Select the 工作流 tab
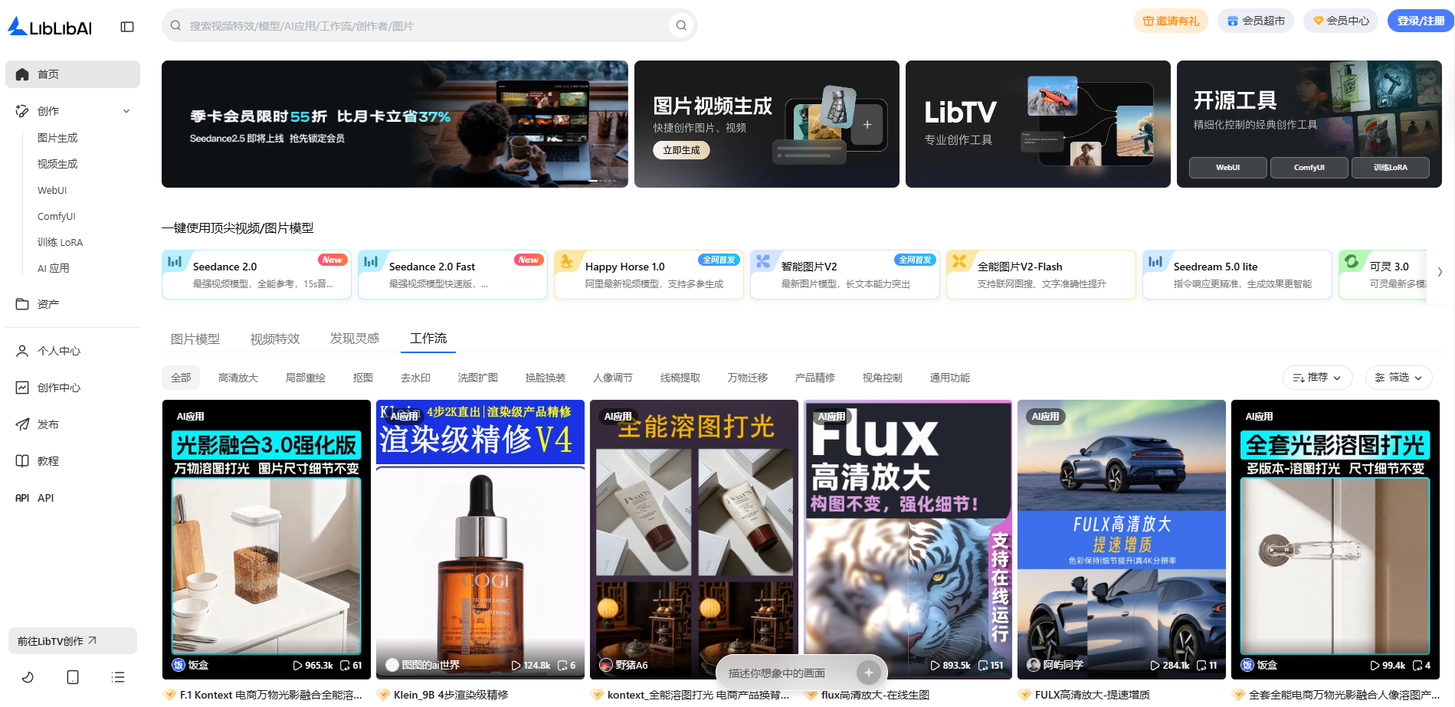 428,339
